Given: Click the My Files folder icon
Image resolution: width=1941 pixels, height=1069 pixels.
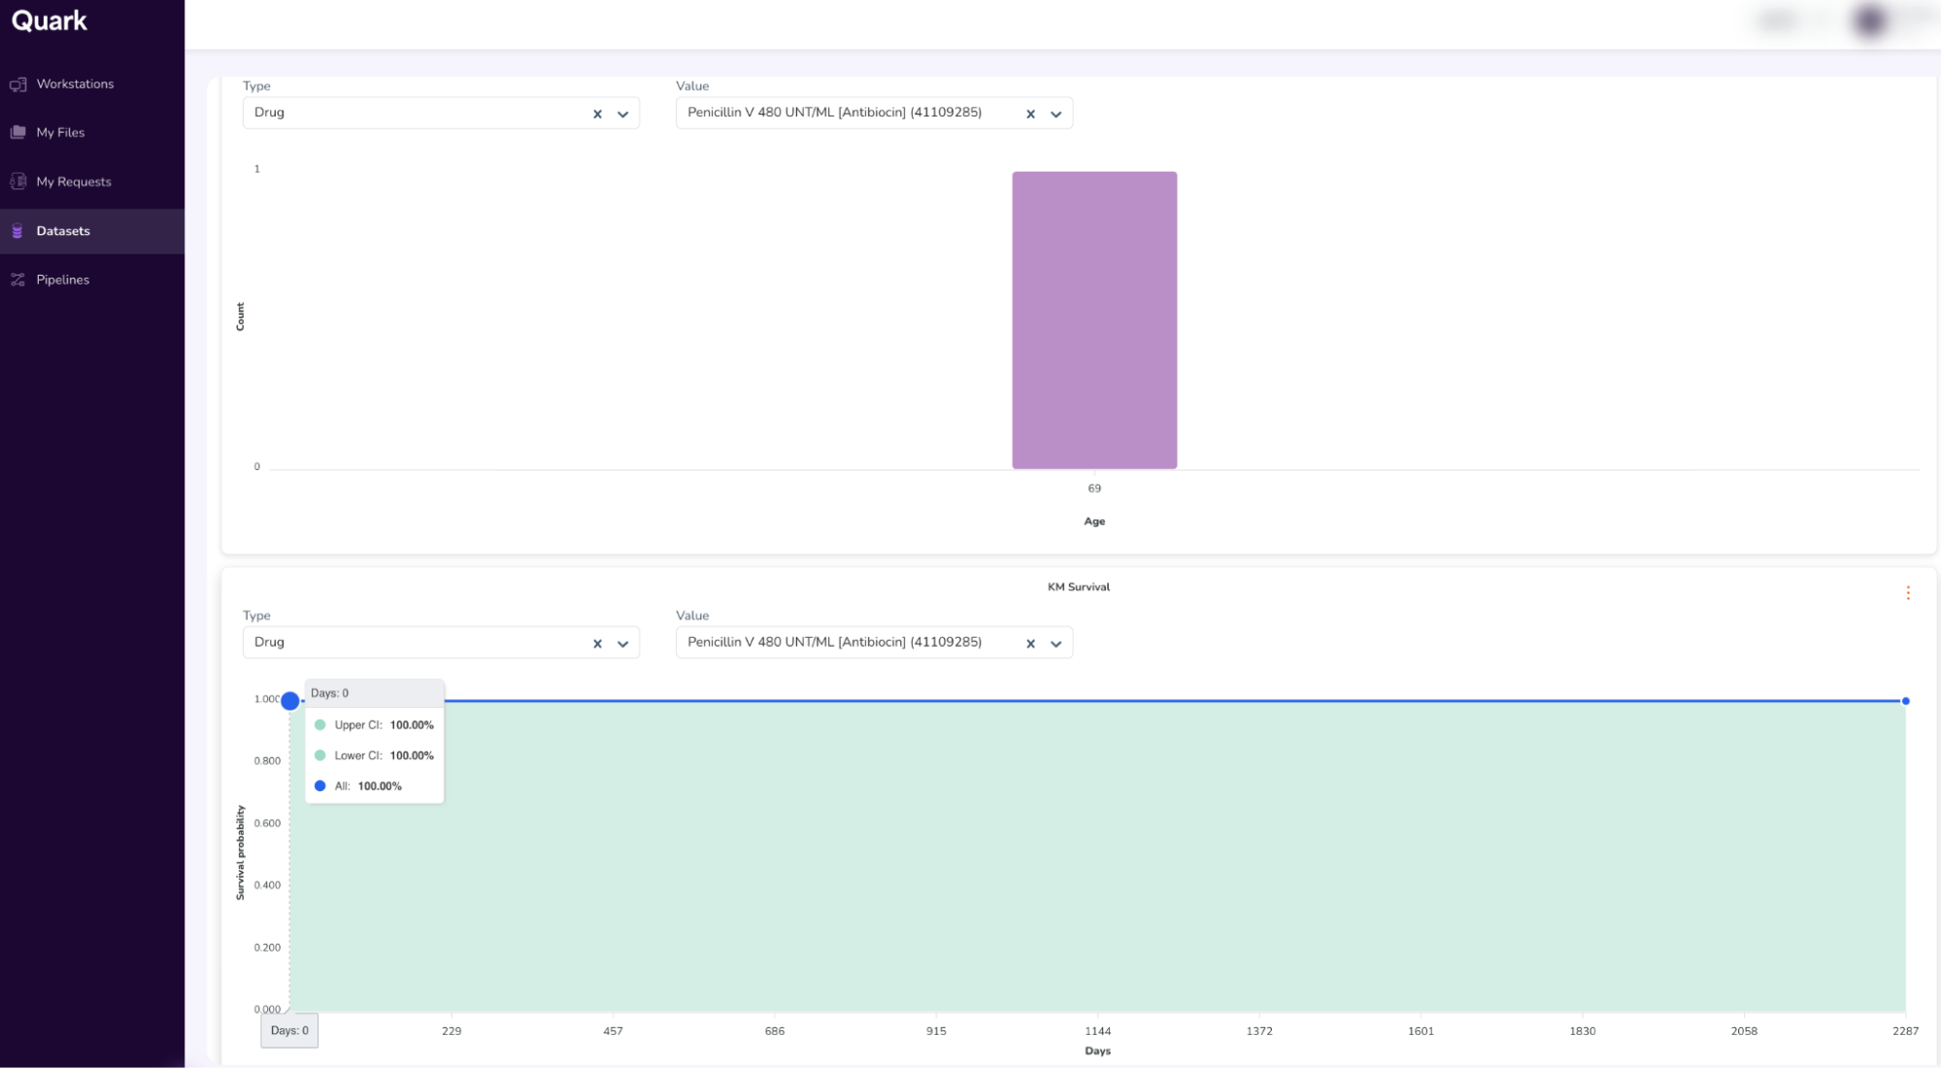Looking at the screenshot, I should point(18,132).
